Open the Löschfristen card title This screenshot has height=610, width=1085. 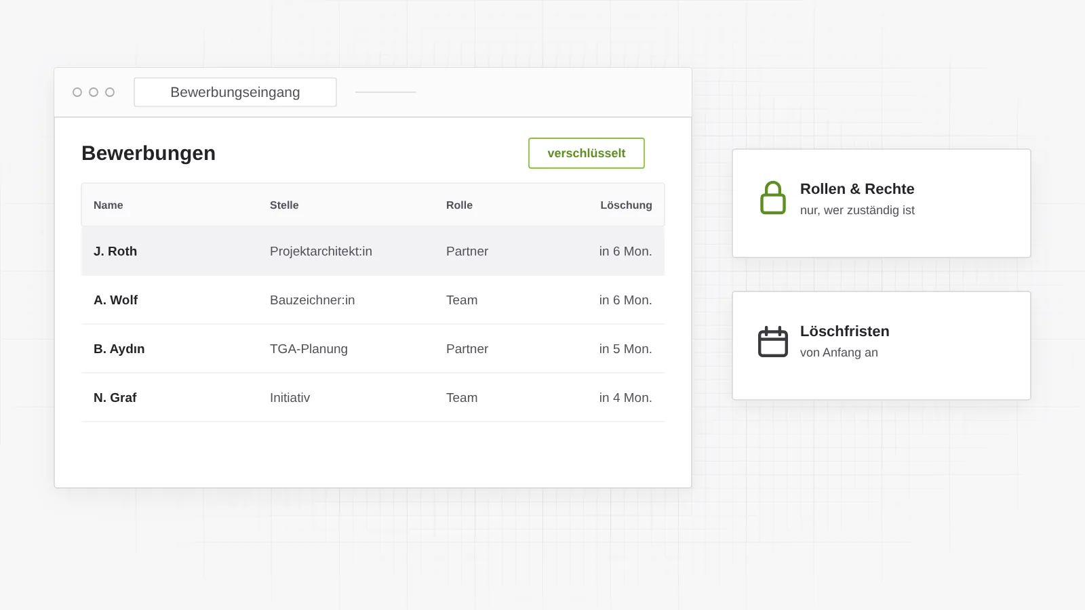coord(845,331)
